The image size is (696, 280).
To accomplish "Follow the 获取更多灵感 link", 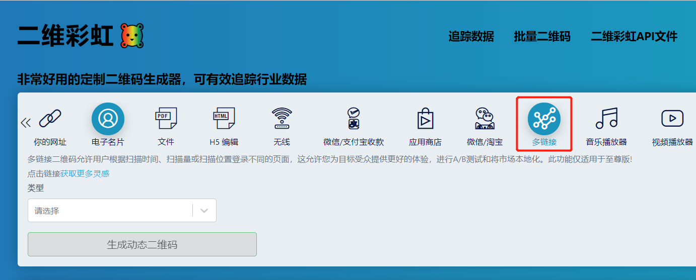I will 85,173.
